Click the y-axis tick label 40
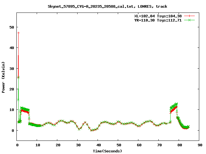206x154 pixels. [x=12, y=48]
